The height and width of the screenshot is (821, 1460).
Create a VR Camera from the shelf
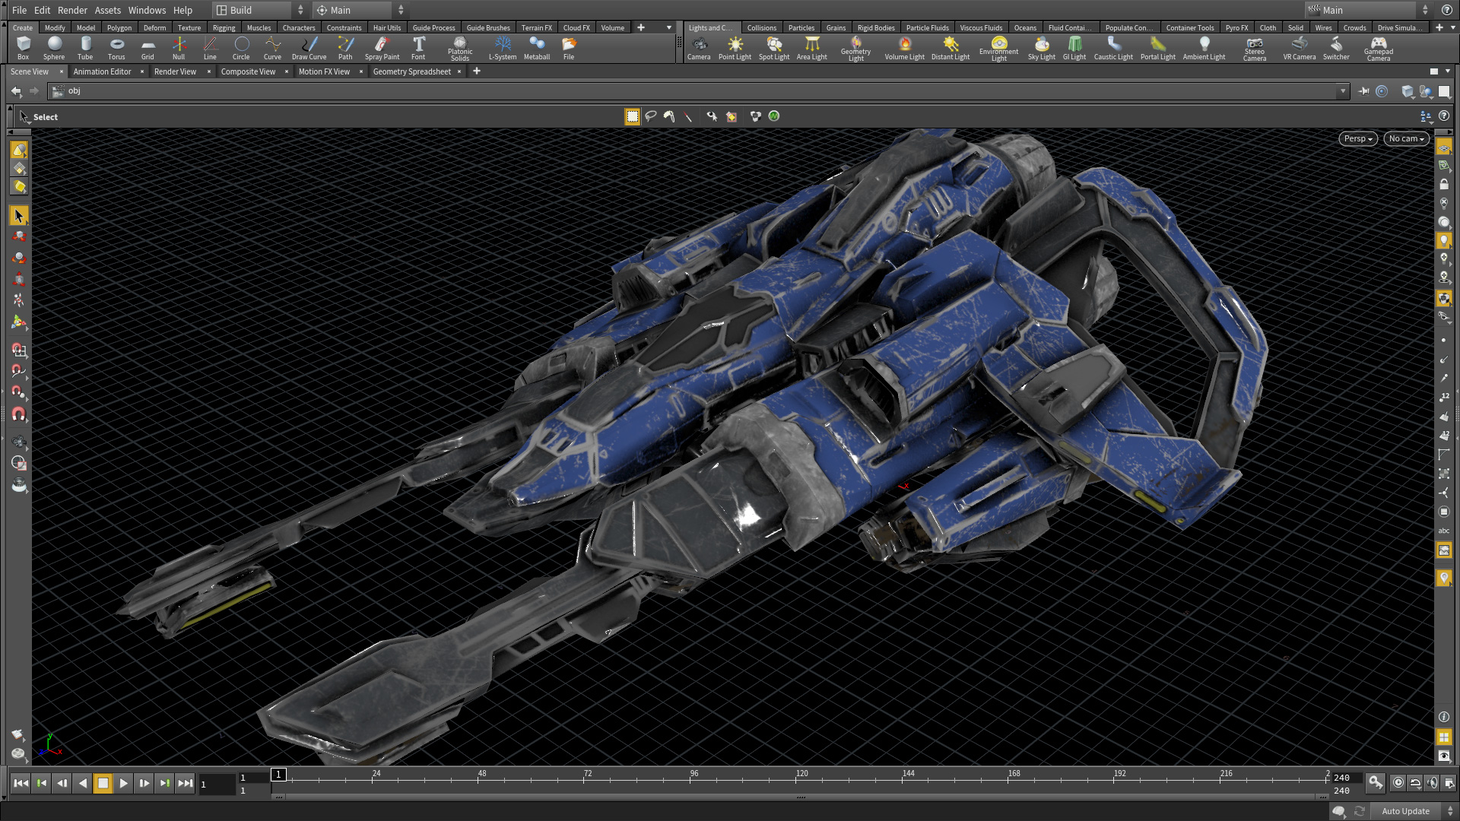point(1300,48)
